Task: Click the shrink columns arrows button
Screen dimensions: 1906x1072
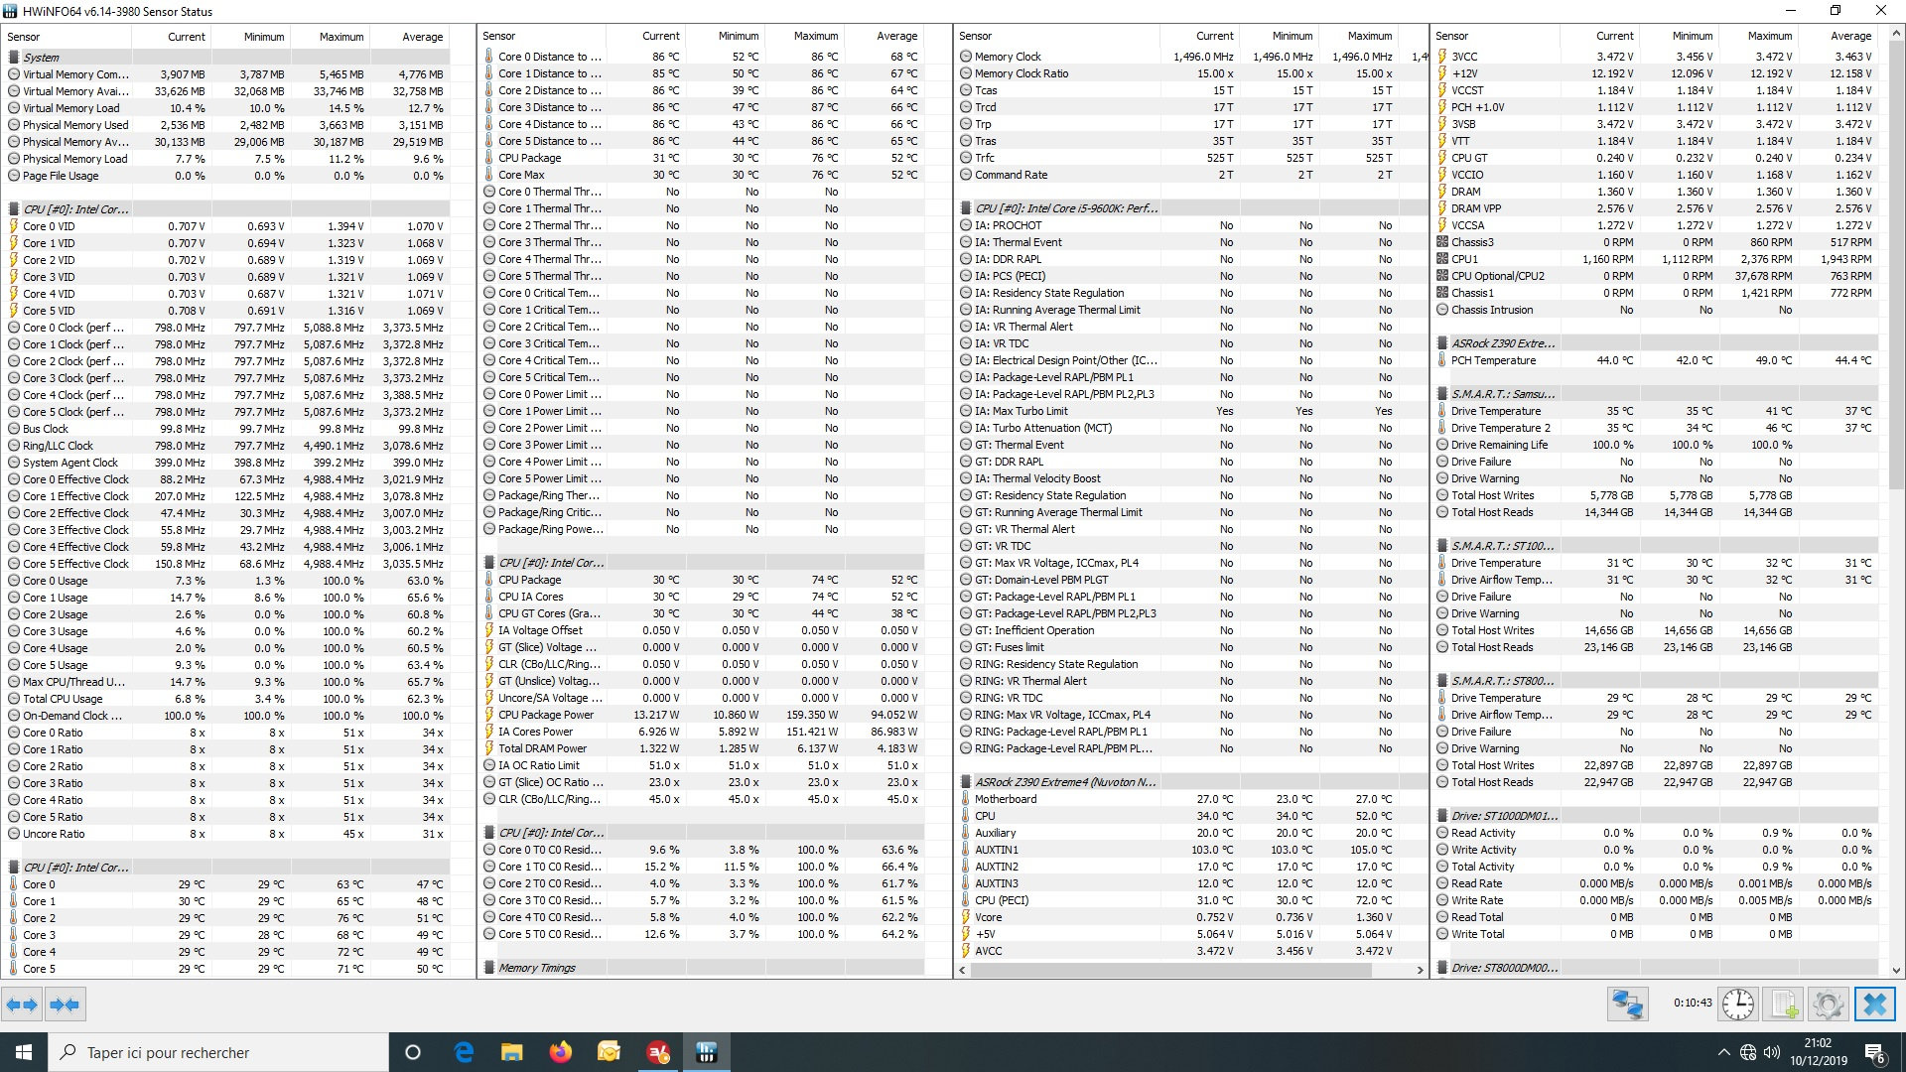Action: coord(65,1005)
